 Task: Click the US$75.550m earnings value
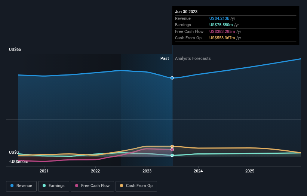(x=221, y=25)
